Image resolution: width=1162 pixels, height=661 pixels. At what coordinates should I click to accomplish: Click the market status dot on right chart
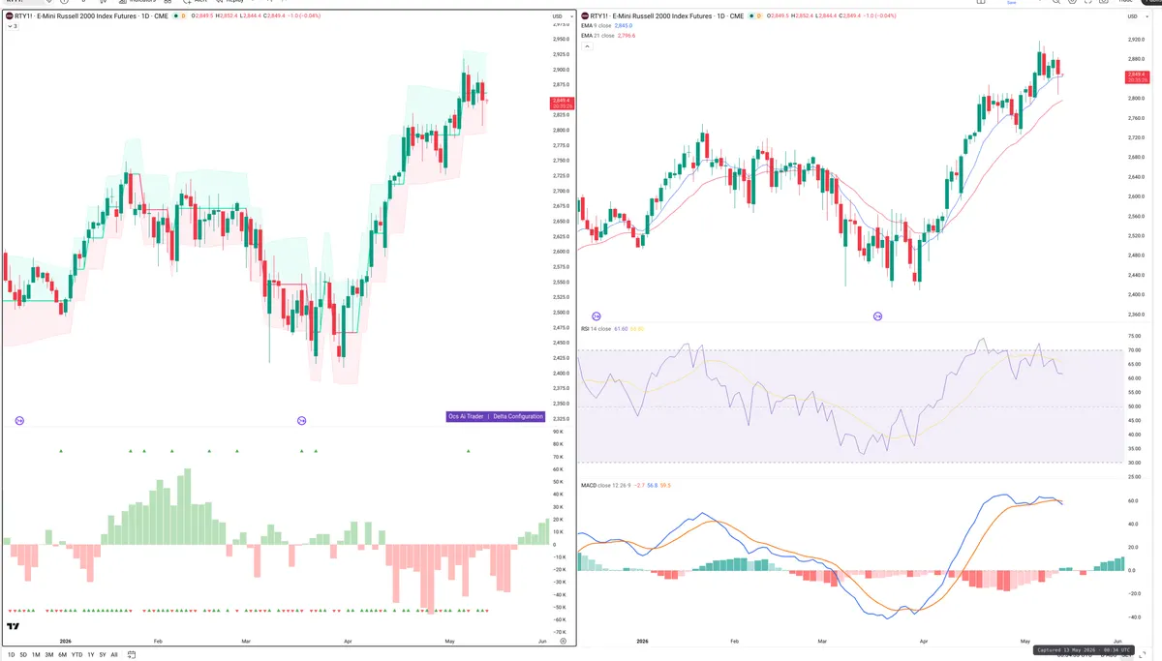coord(749,16)
